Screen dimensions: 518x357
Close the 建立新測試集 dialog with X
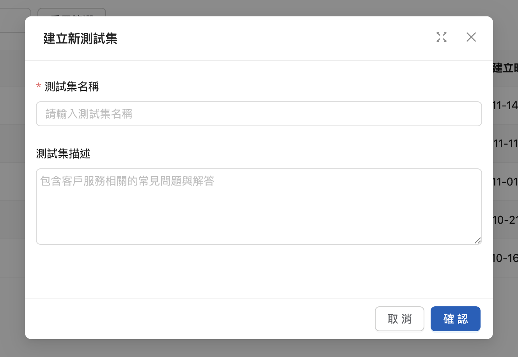tap(471, 37)
